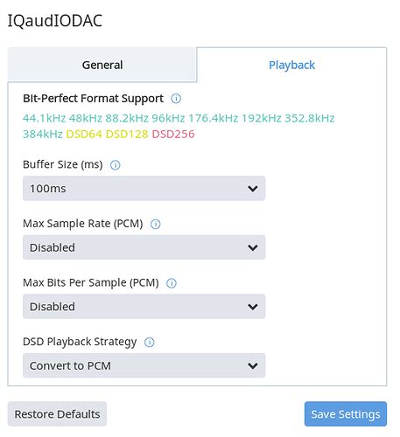Click the 192kHz format label
The width and height of the screenshot is (400, 437).
[261, 118]
